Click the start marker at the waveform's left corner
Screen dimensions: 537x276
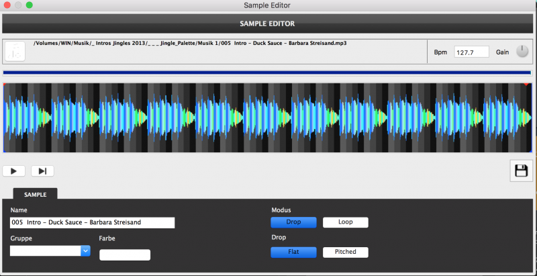click(5, 85)
